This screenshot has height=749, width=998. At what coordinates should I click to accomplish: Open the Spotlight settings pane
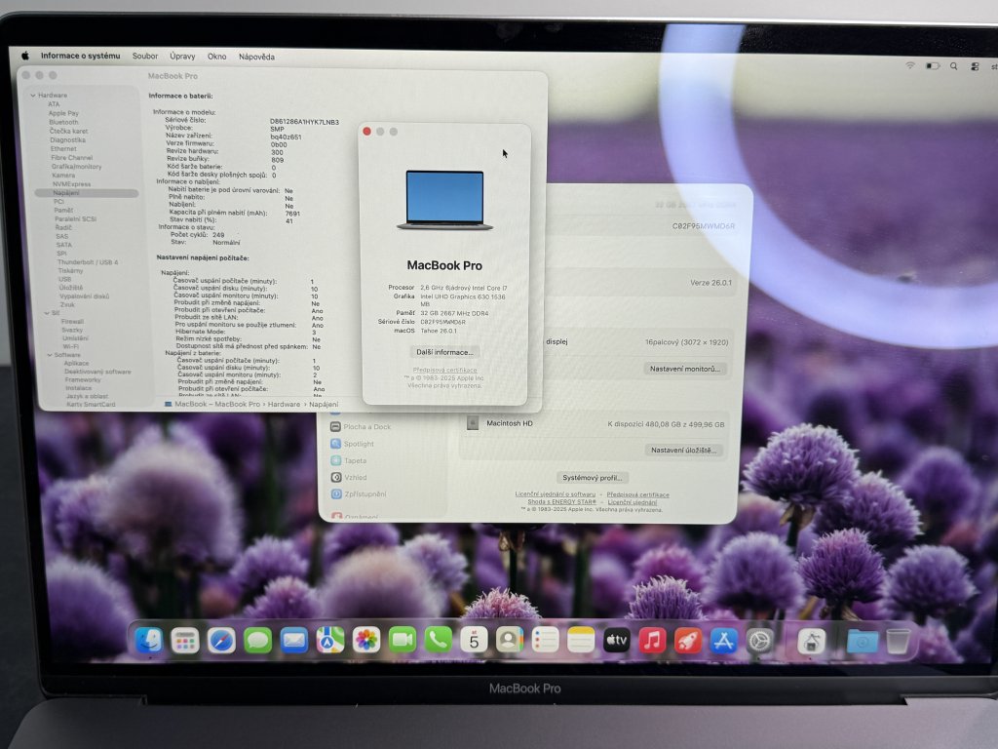tap(358, 444)
